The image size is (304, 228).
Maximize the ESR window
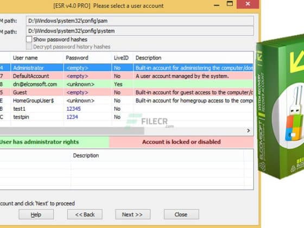(x=230, y=4)
